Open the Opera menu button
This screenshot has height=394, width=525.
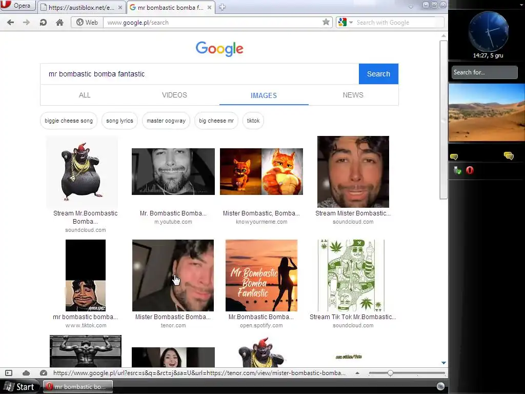17,5
